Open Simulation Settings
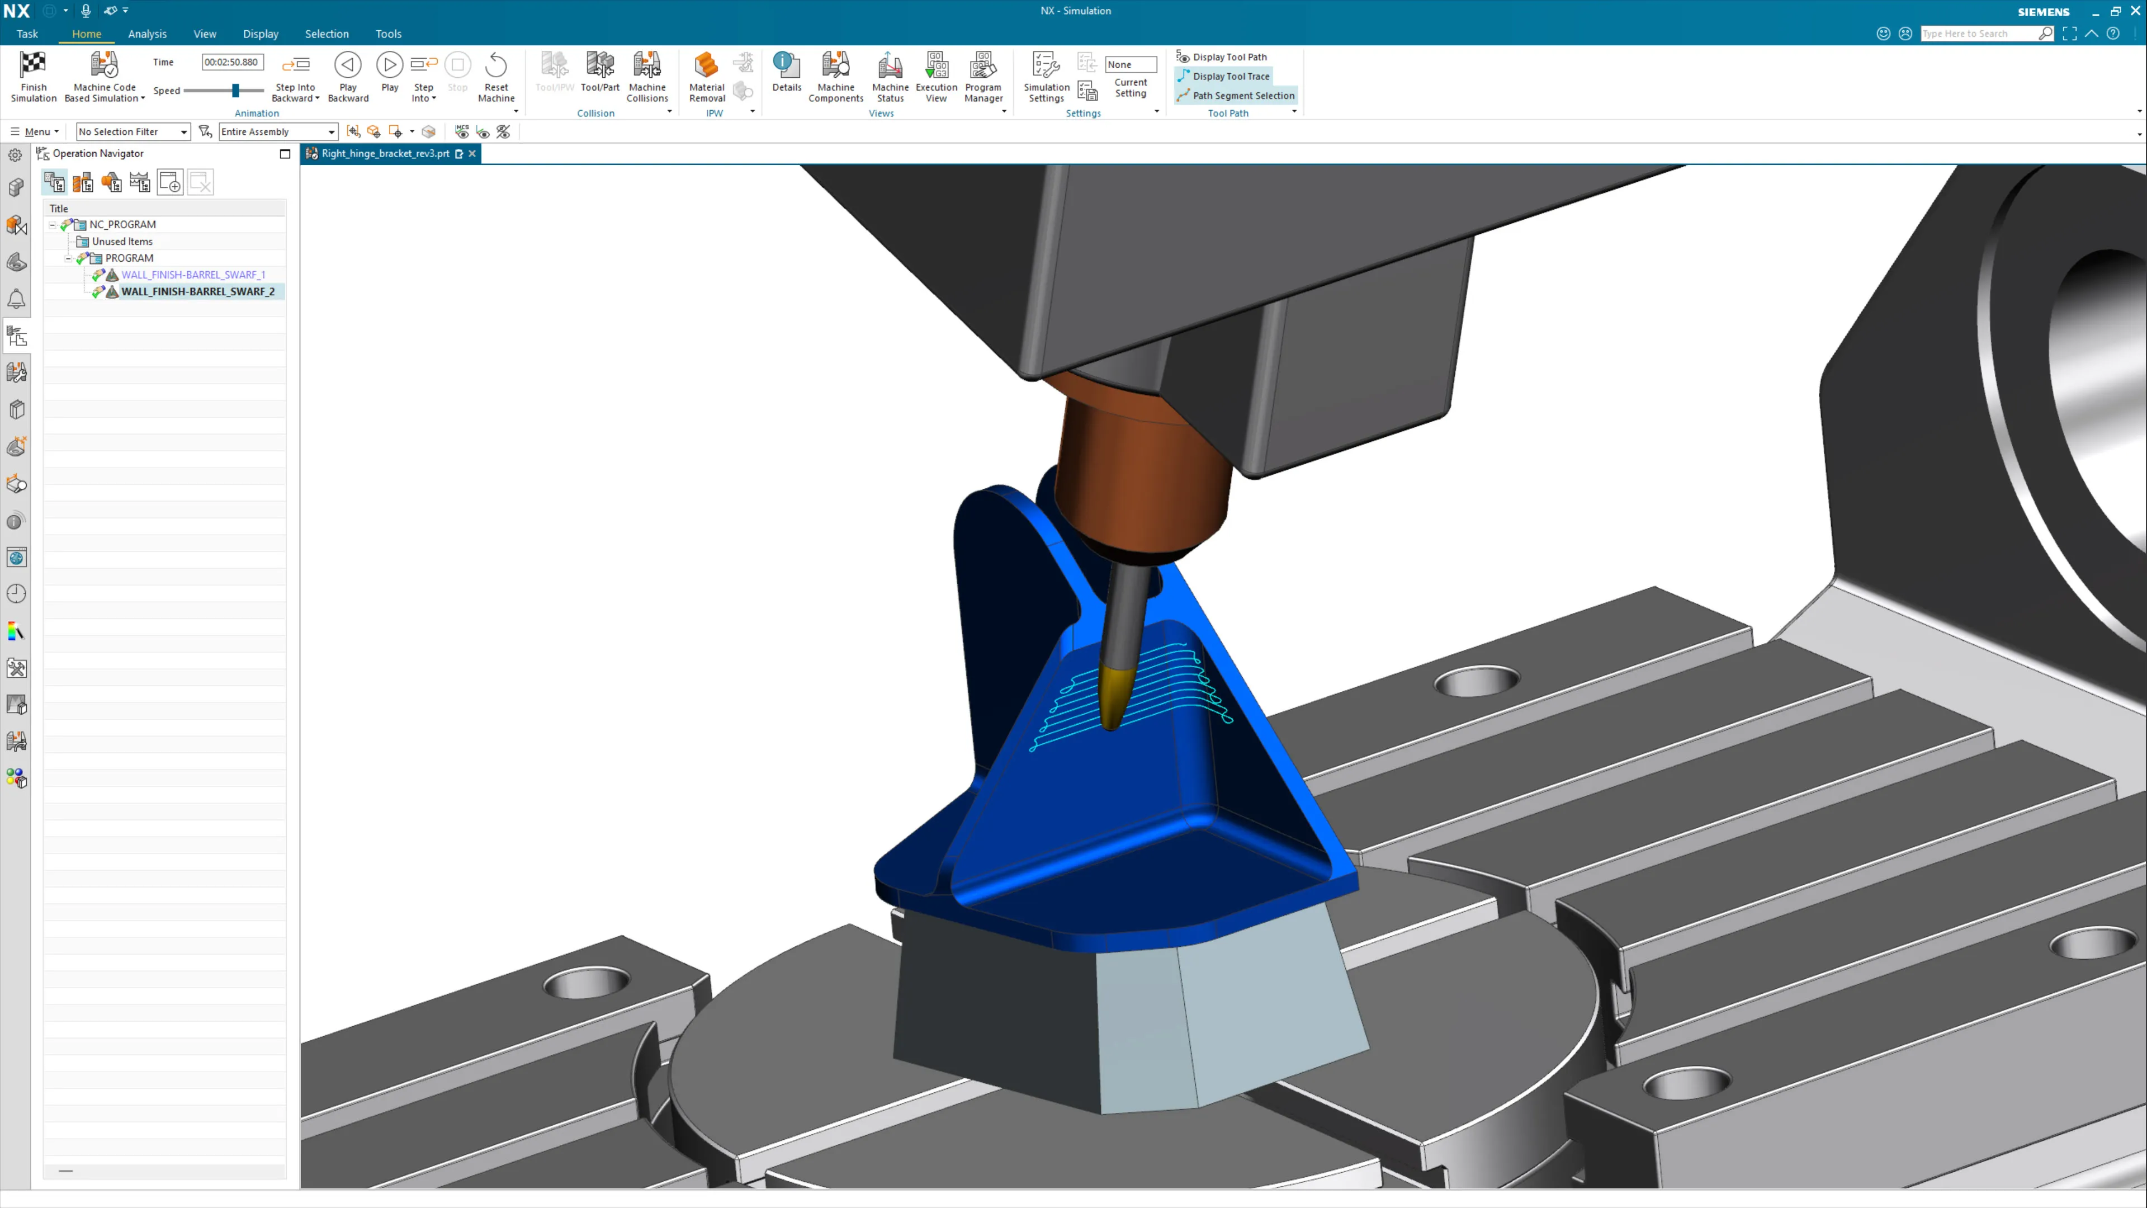Viewport: 2147px width, 1208px height. point(1046,65)
